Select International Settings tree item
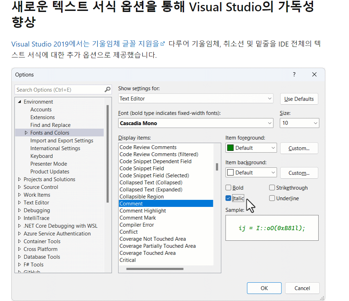This screenshot has height=301, width=349. (55, 148)
